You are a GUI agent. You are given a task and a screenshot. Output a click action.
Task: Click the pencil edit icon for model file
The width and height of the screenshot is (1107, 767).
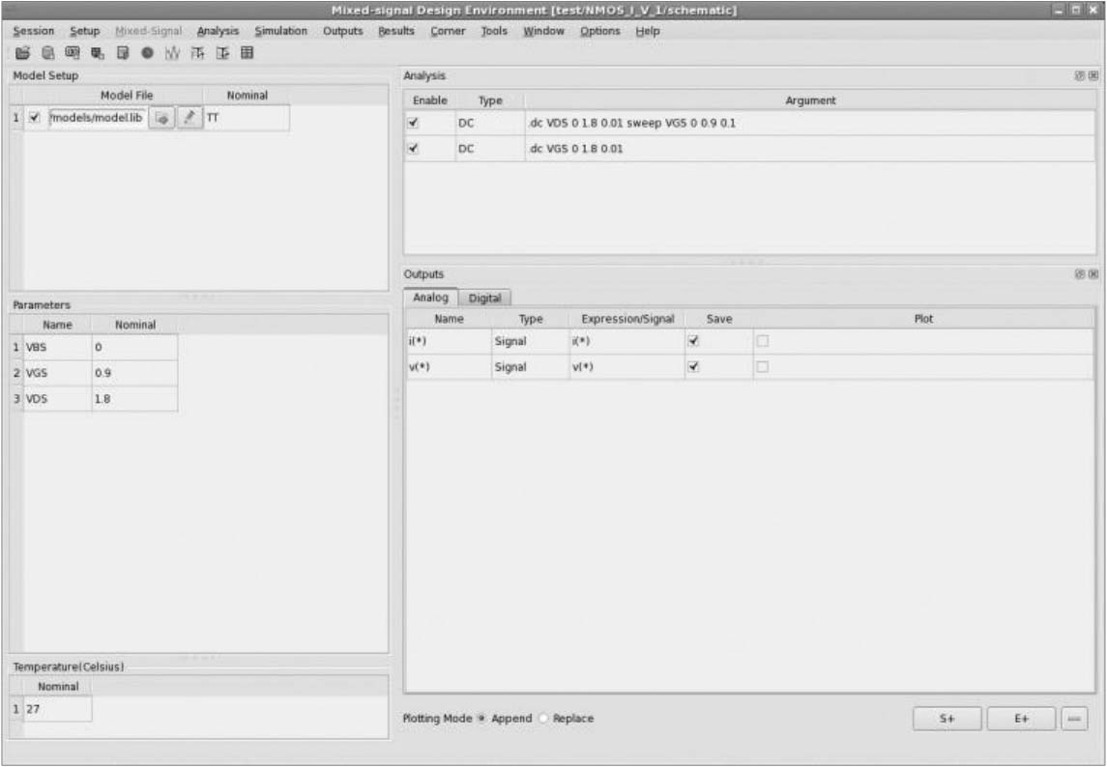click(189, 118)
